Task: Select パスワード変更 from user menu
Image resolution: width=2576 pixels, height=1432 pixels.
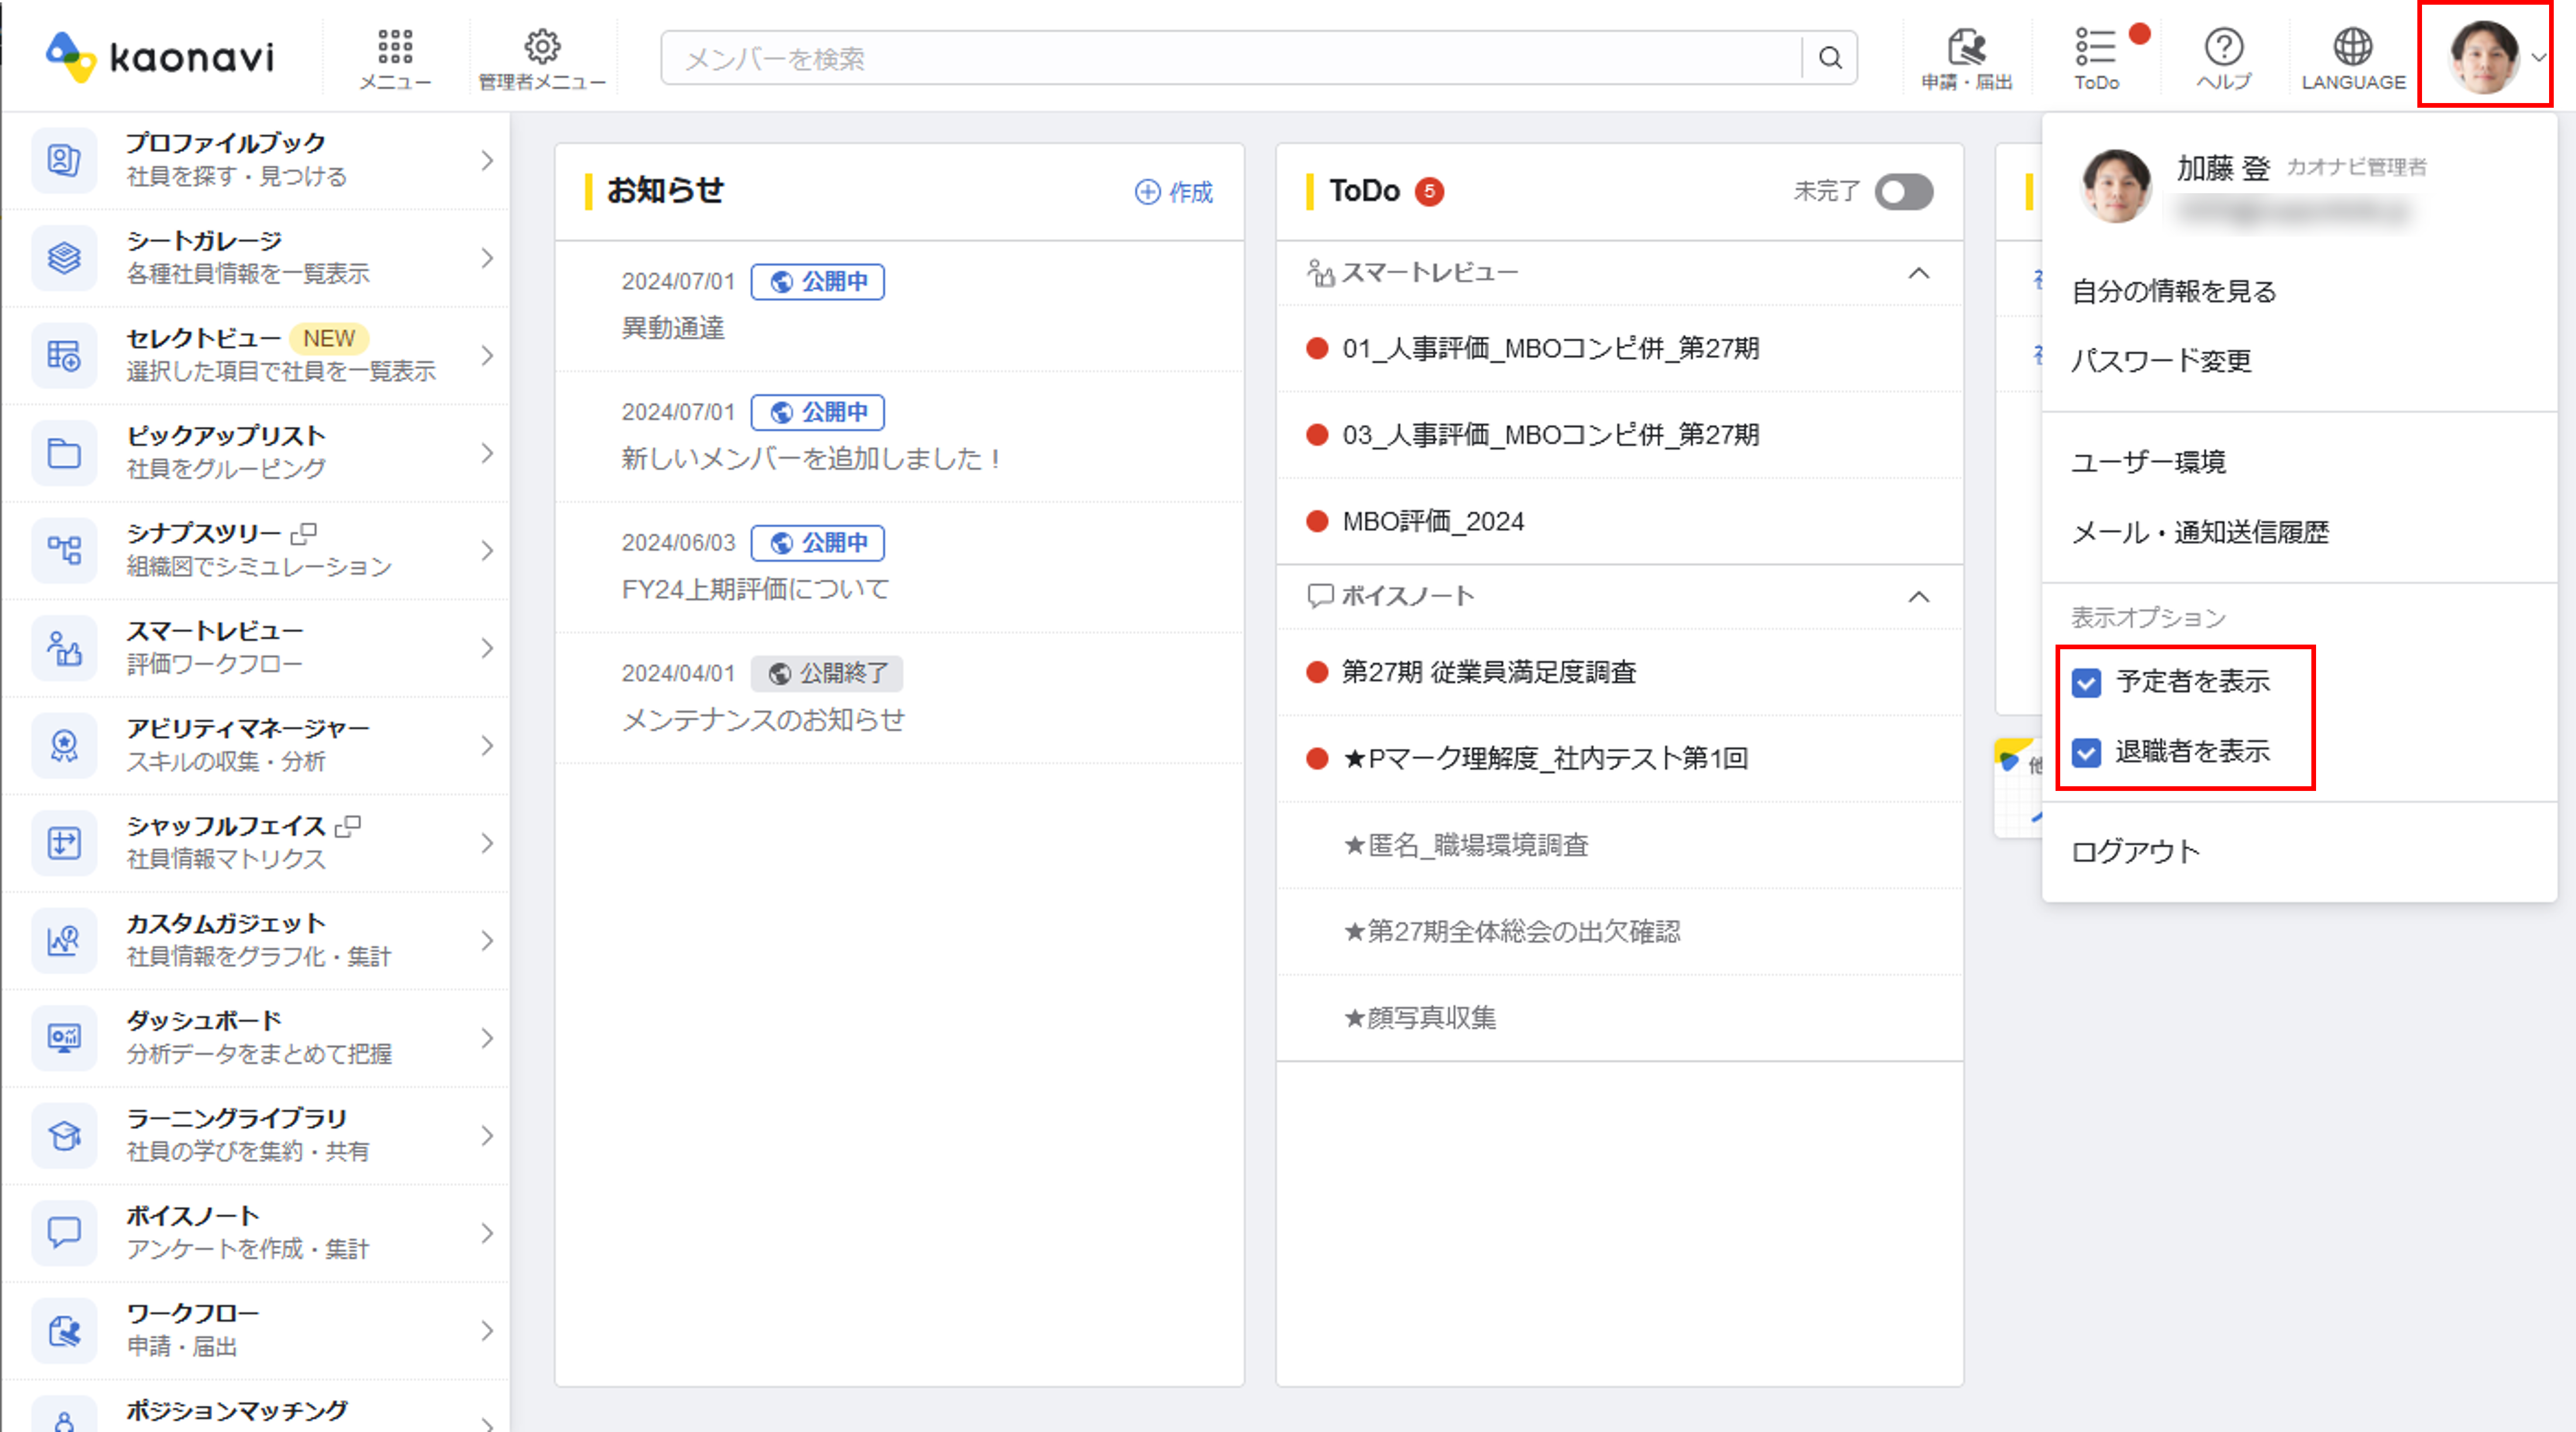Action: 2161,361
